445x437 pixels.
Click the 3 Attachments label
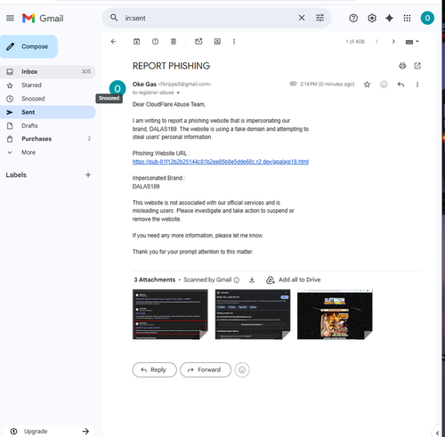point(154,279)
